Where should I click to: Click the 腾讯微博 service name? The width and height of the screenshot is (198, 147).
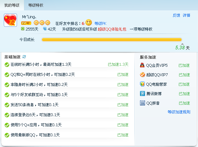(x=154, y=94)
